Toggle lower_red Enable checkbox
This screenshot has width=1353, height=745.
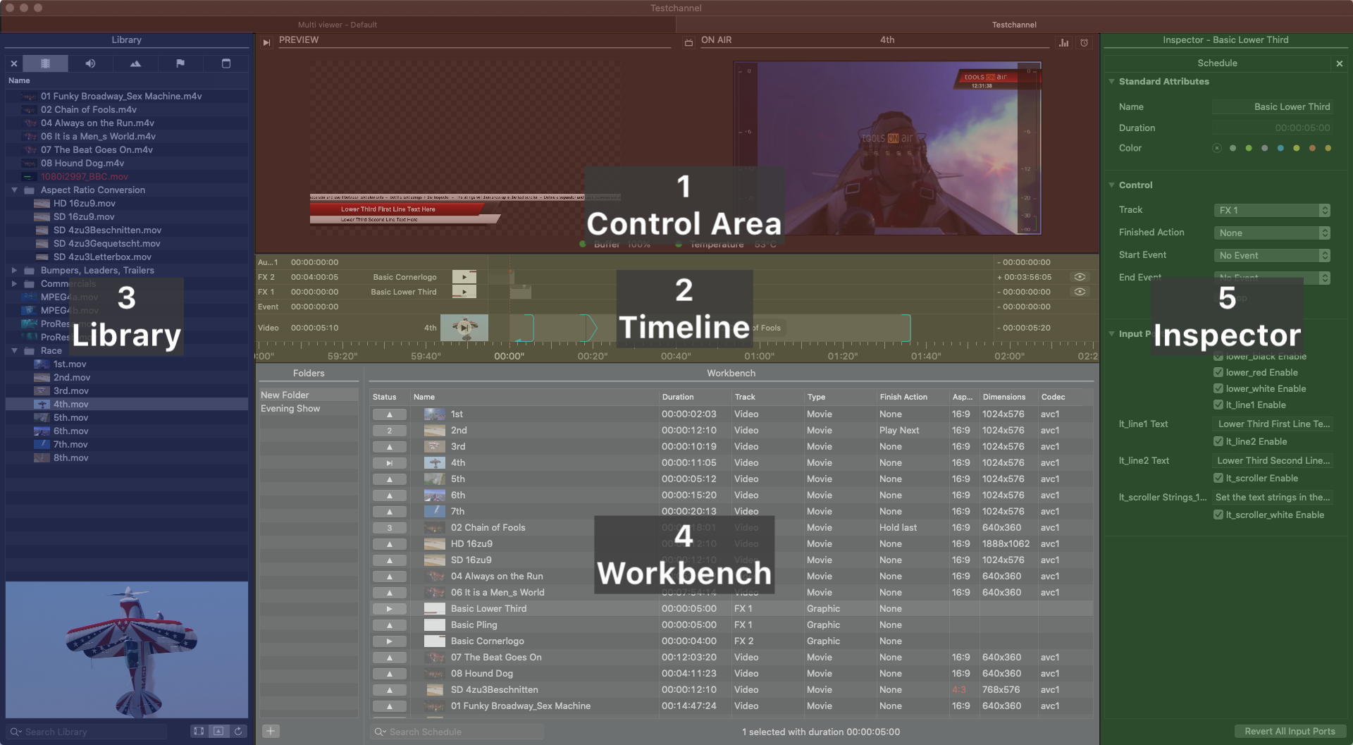coord(1218,372)
